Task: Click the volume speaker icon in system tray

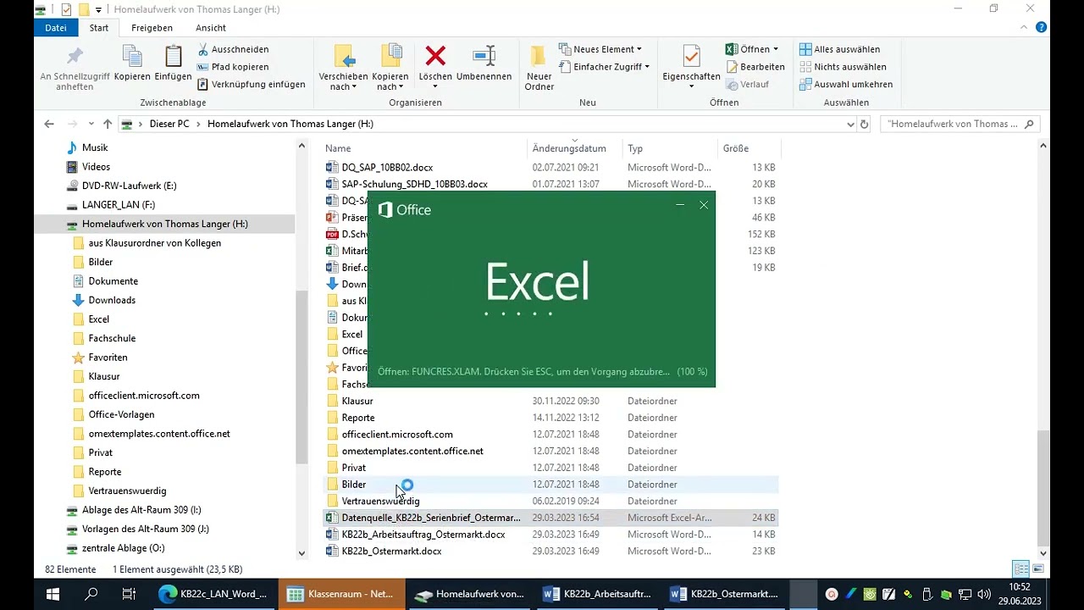Action: [x=983, y=594]
